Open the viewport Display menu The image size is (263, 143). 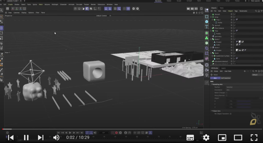[24, 13]
